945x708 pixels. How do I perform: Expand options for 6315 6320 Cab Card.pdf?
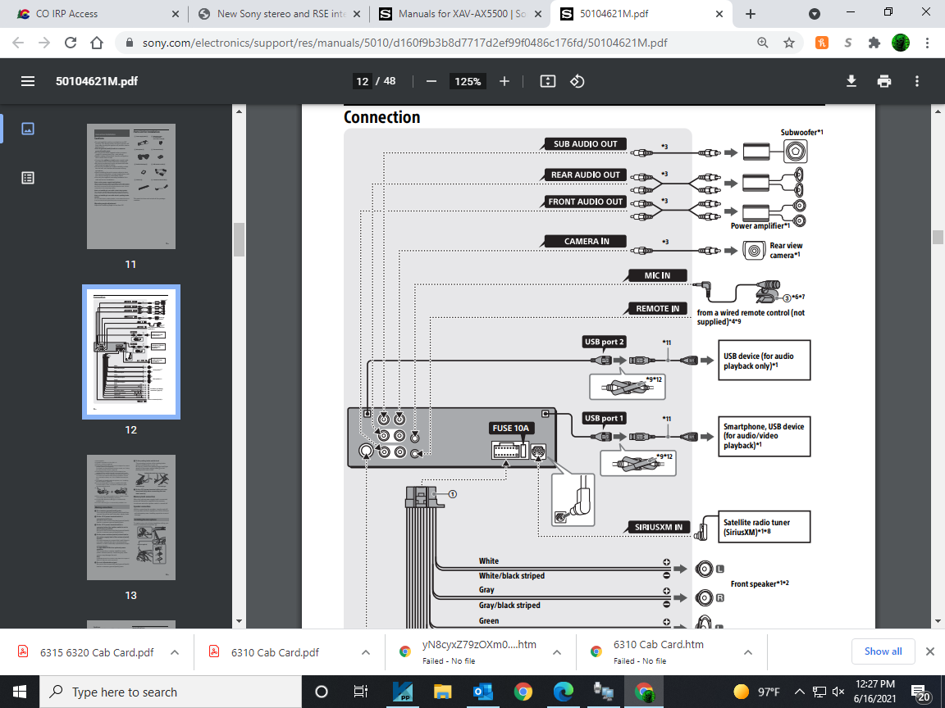click(175, 652)
